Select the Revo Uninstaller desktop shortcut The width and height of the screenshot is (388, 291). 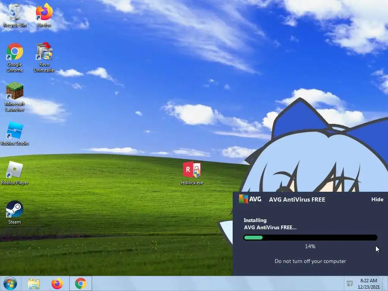click(44, 58)
